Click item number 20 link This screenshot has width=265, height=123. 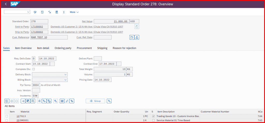[x=18, y=120]
